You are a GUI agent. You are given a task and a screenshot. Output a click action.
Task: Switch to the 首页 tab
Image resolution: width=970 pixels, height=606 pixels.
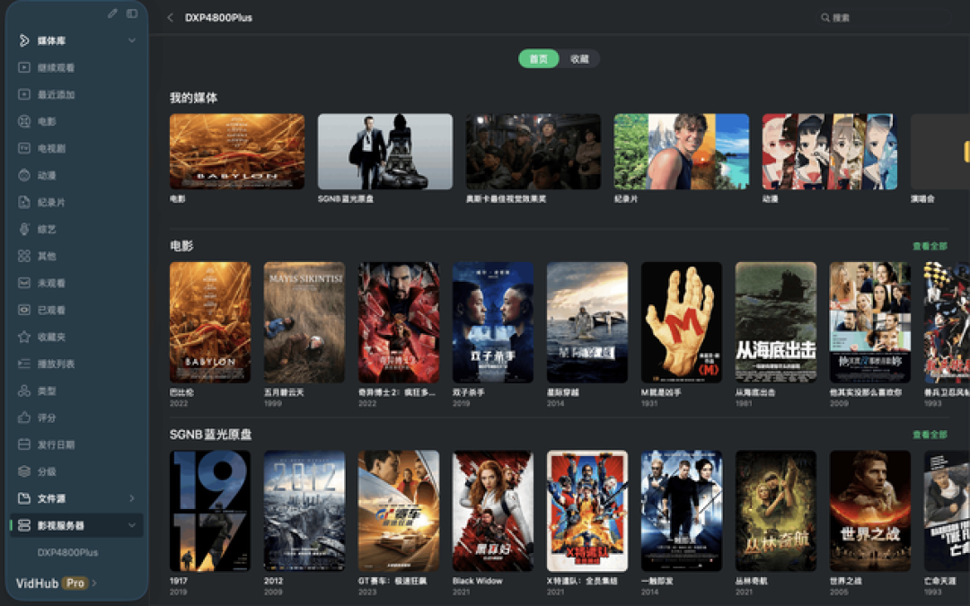(539, 58)
